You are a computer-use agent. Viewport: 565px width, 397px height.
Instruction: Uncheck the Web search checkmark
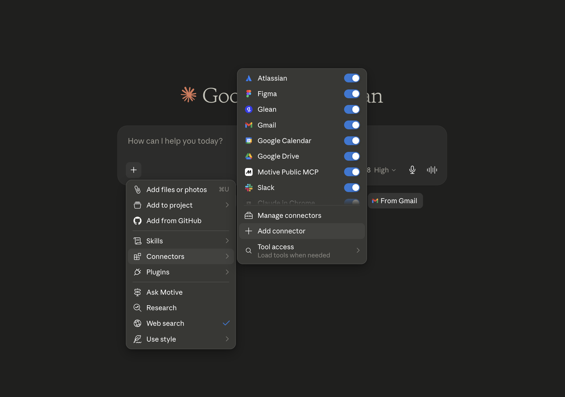coord(226,323)
